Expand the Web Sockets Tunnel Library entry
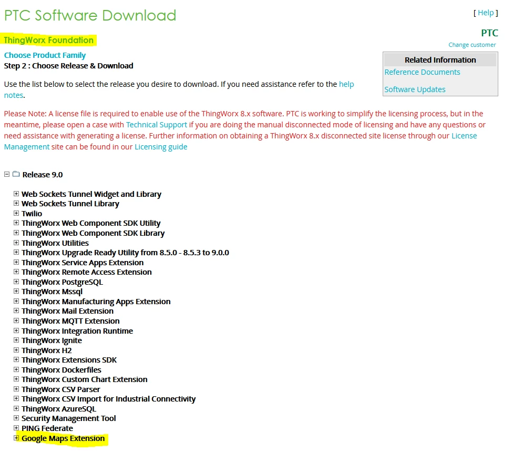The height and width of the screenshot is (451, 523). coord(16,203)
